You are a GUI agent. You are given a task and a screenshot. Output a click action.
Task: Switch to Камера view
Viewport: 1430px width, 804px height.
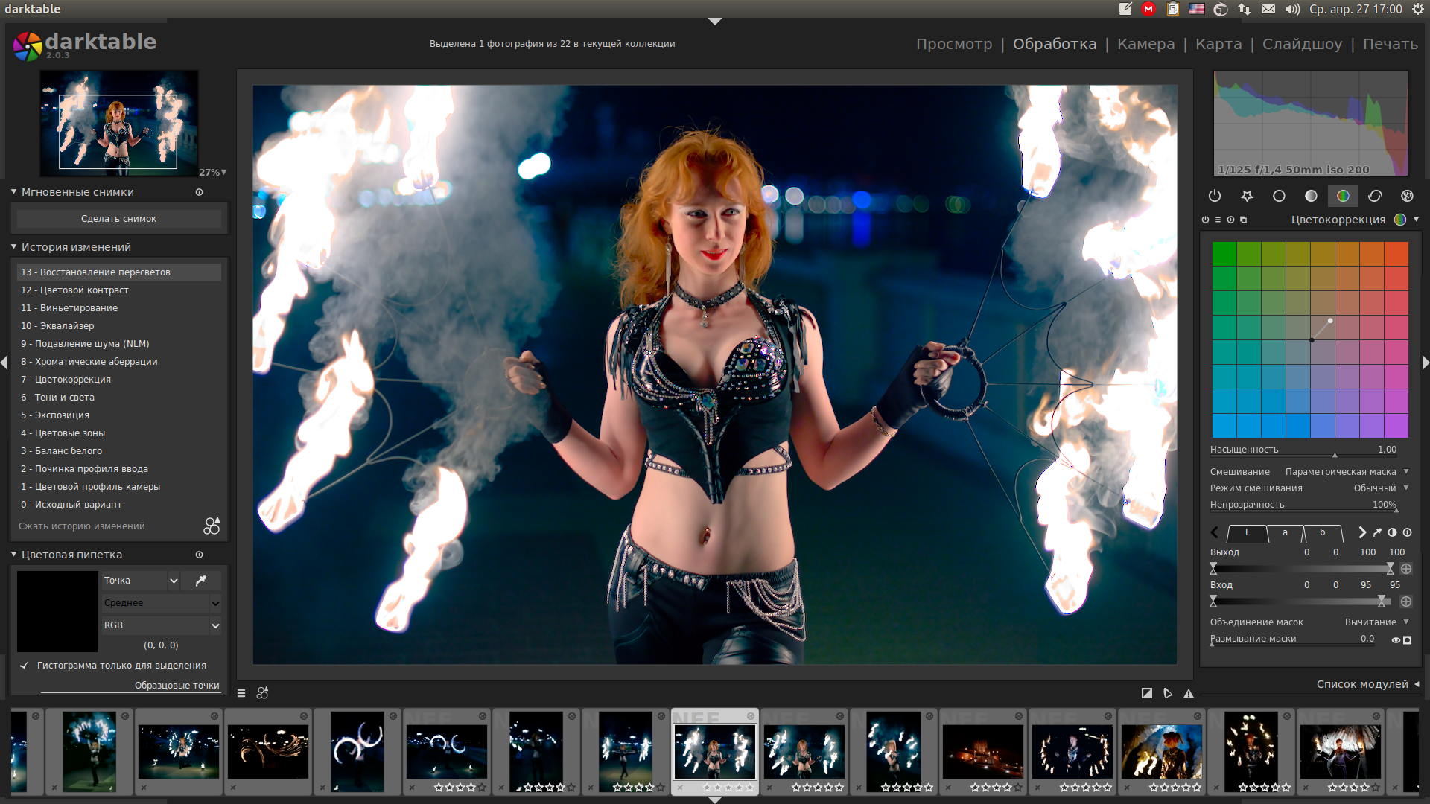click(1145, 44)
